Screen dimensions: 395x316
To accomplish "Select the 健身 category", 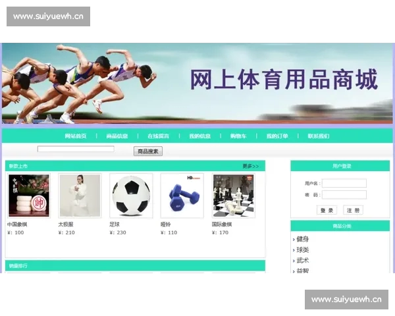I will (x=303, y=239).
